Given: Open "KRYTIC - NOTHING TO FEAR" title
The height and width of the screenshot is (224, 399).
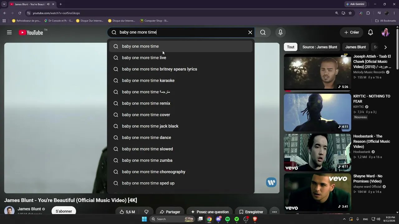Looking at the screenshot, I should (x=372, y=99).
